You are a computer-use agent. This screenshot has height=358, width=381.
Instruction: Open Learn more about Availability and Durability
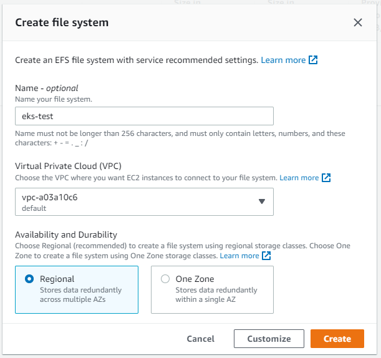[239, 256]
